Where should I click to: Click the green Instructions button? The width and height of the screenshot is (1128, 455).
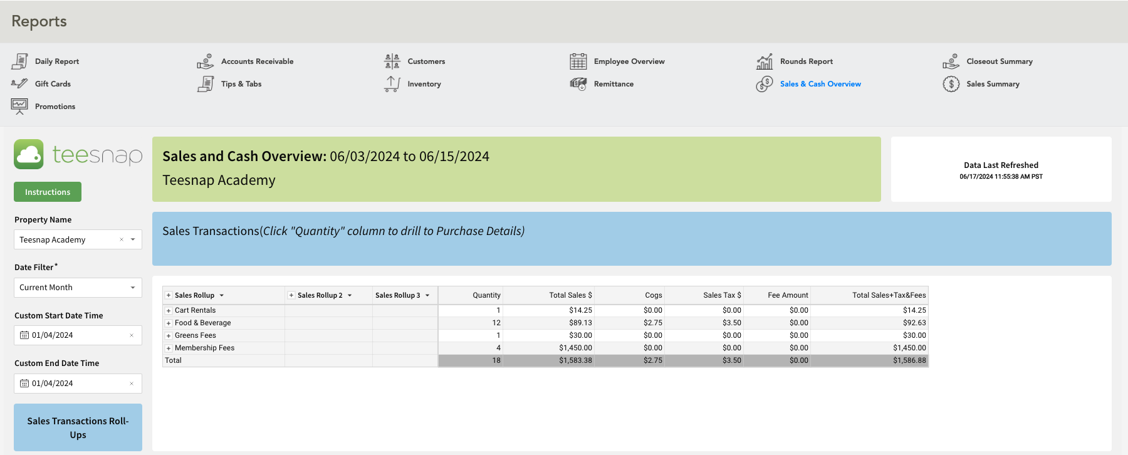(48, 192)
